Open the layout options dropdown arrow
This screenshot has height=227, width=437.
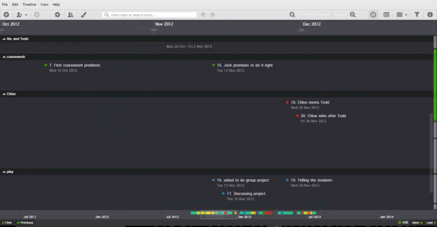pyautogui.click(x=406, y=15)
